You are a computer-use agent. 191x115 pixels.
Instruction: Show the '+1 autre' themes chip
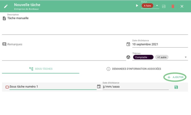pos(162,57)
